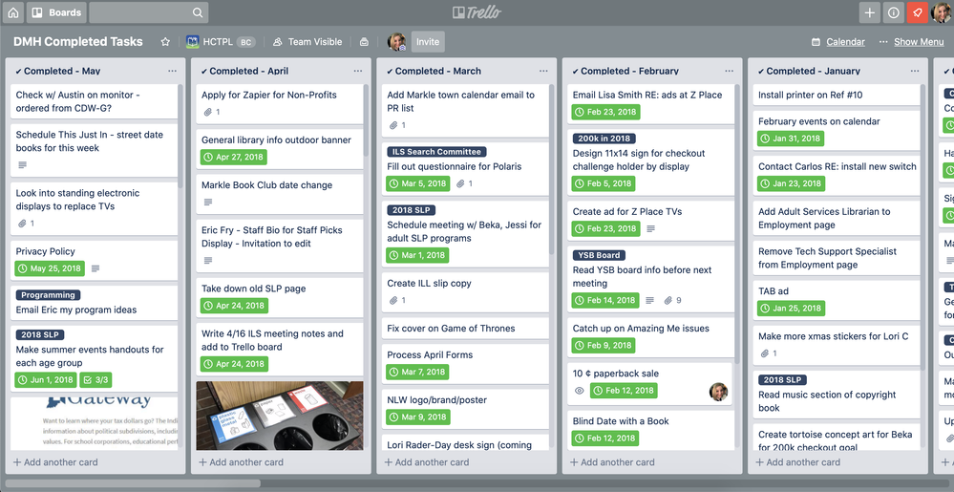Click Mar 5, 2018 due date badge
This screenshot has height=492, width=954.
(x=418, y=183)
